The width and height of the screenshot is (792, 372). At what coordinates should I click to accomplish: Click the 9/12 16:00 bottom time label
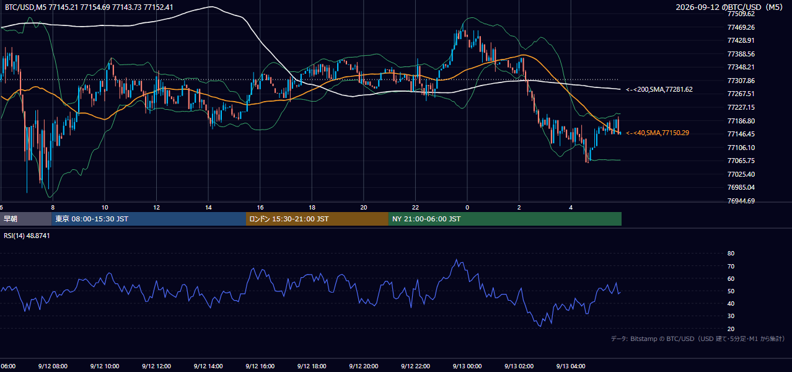(x=260, y=366)
